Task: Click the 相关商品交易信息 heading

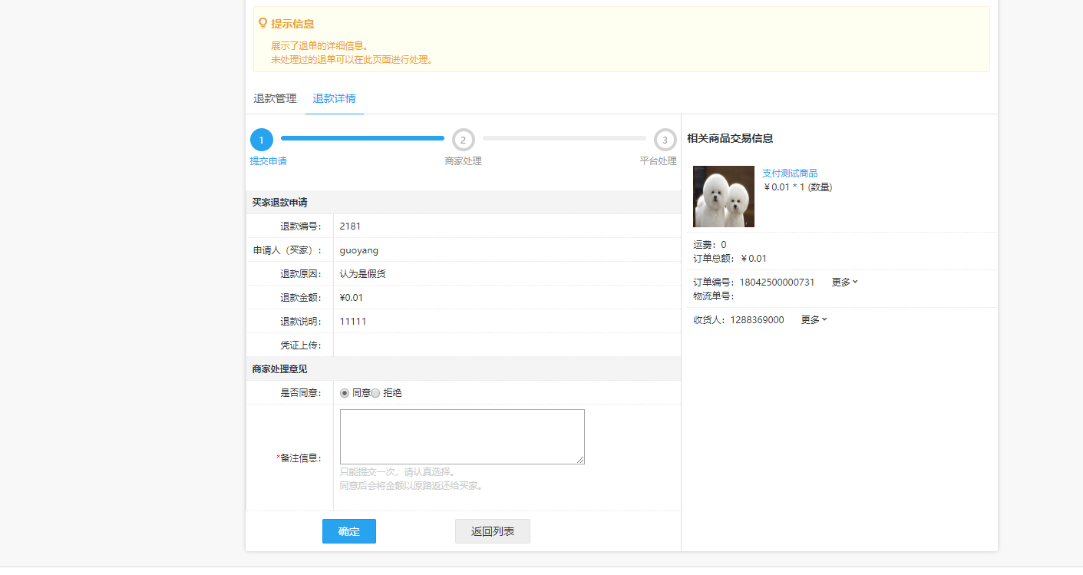Action: (x=730, y=139)
